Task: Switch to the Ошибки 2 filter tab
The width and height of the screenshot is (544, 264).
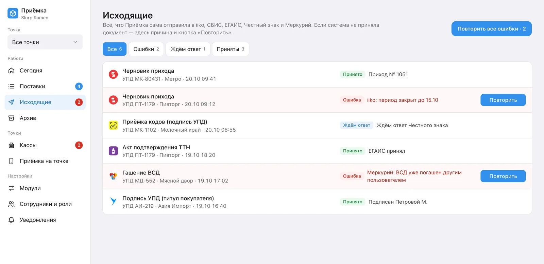Action: click(x=146, y=49)
